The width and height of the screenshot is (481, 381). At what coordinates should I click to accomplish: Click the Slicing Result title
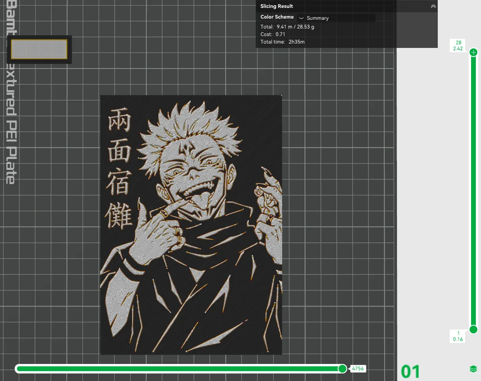tap(277, 6)
